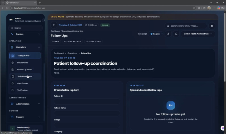Click the date Thursday, 8 October 2026
226x134 pixels.
tap(70, 25)
